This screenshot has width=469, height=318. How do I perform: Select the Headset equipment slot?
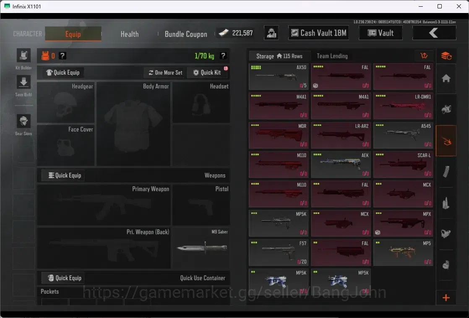coord(201,102)
